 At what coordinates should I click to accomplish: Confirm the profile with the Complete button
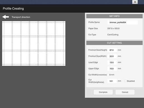(103, 92)
